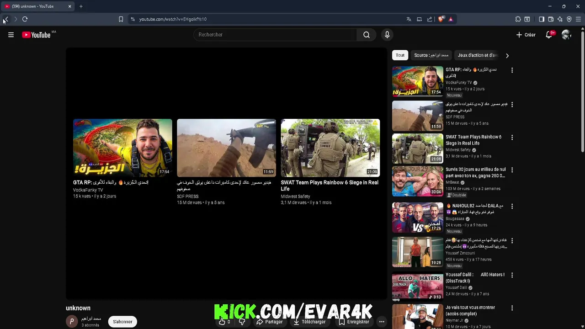Image resolution: width=585 pixels, height=329 pixels.
Task: Open options for NAHOUL82 Bougasaaa sidebar video
Action: (x=512, y=207)
